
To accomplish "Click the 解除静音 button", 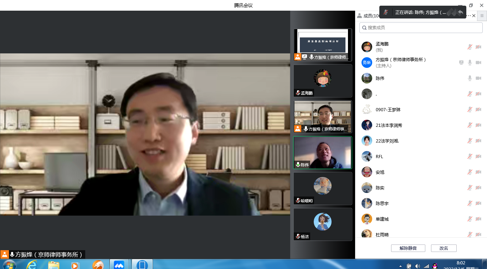I will pyautogui.click(x=408, y=248).
